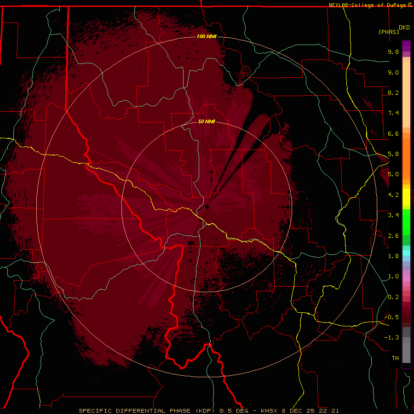
Task: Click the 22:21 timestamp in the caption
Action: (x=328, y=411)
